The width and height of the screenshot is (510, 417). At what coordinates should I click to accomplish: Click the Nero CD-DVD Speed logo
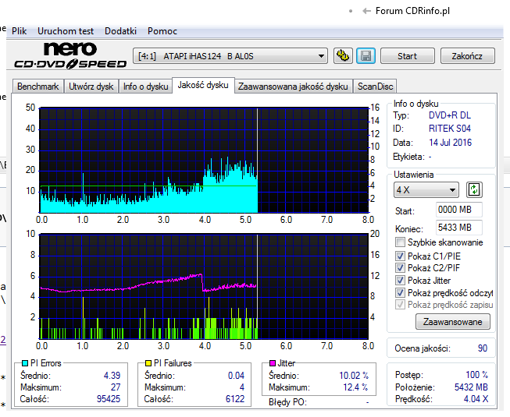(x=70, y=55)
